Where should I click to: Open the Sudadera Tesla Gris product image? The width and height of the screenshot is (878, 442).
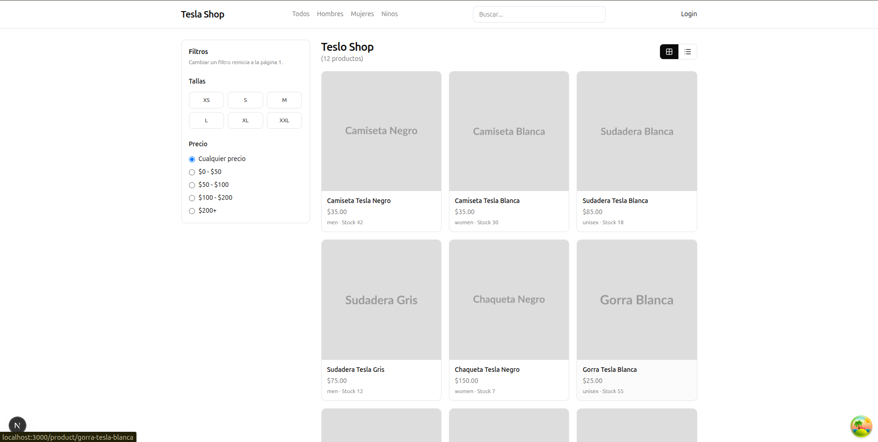pyautogui.click(x=381, y=299)
